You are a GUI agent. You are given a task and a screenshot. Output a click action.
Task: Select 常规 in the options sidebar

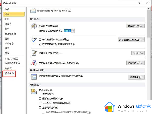[x=14, y=9]
